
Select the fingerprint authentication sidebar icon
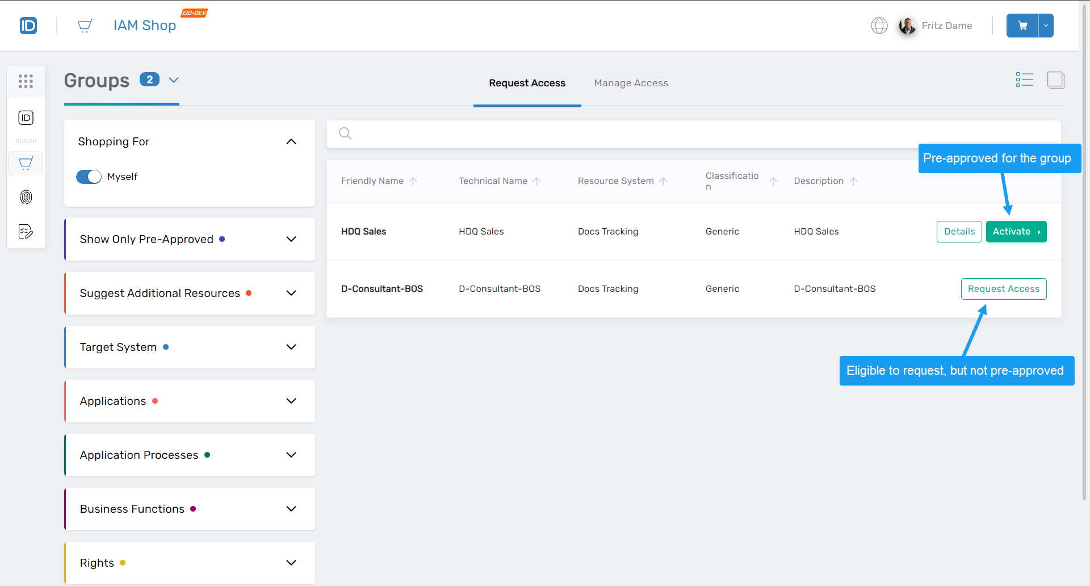[26, 197]
